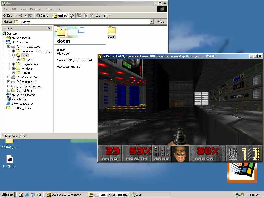The height and width of the screenshot is (198, 264).
Task: Open the Tools menu
Action: point(49,9)
